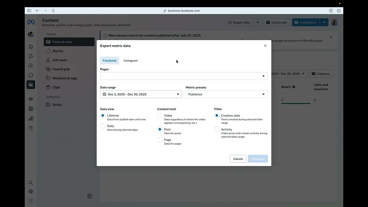Open Inbox chat bubble icon
The width and height of the screenshot is (368, 207).
[x=31, y=75]
